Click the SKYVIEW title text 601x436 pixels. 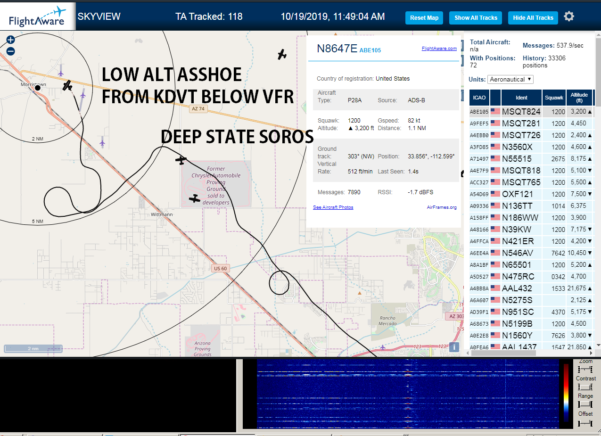[x=99, y=16]
